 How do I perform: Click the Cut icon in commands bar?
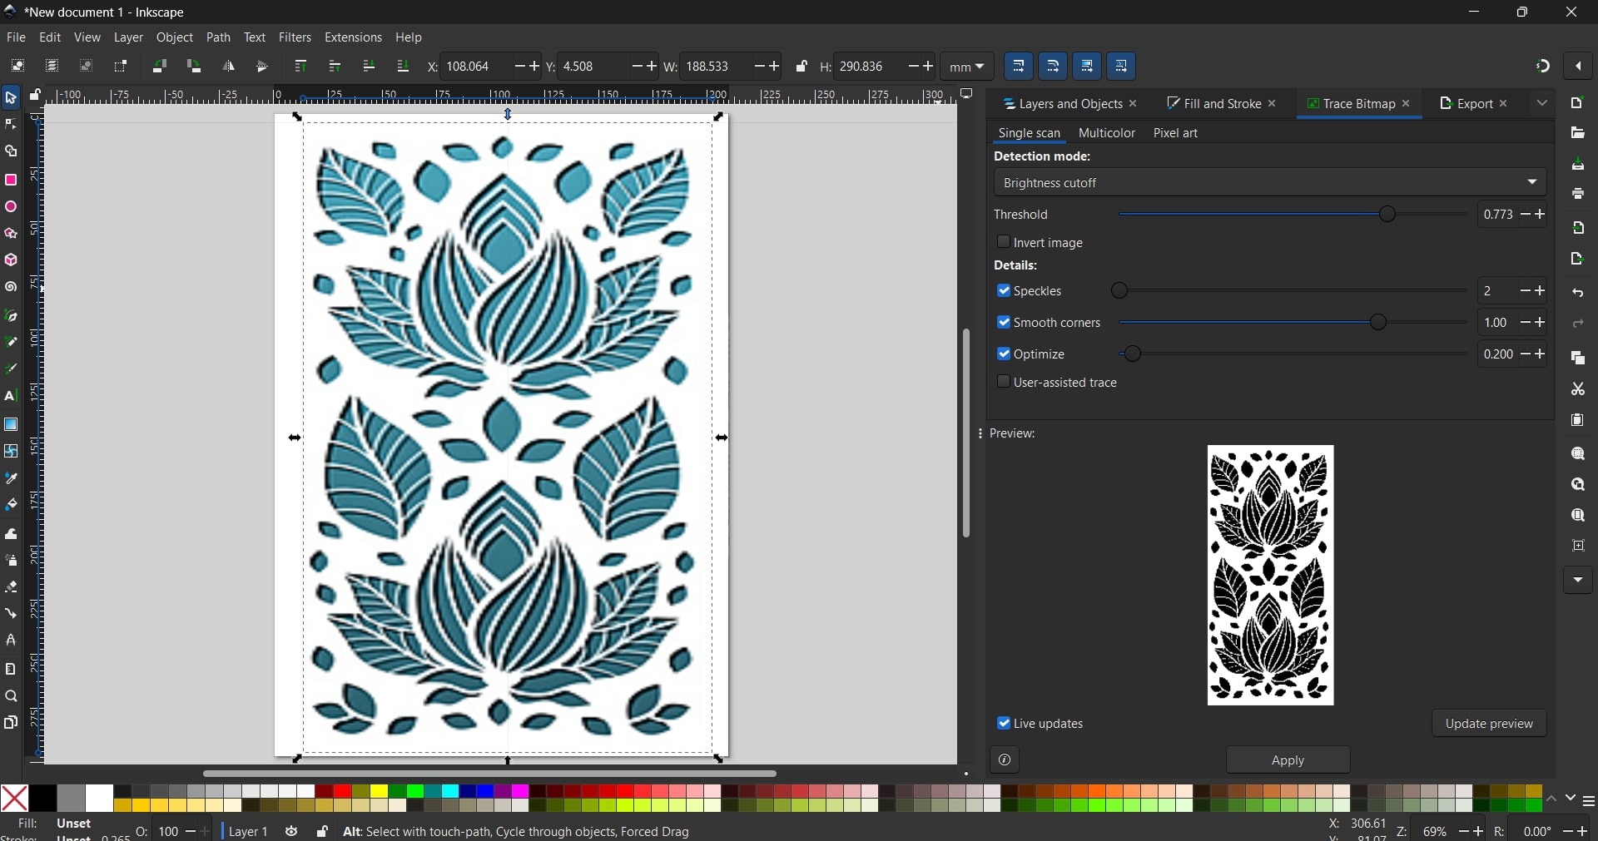(1578, 389)
